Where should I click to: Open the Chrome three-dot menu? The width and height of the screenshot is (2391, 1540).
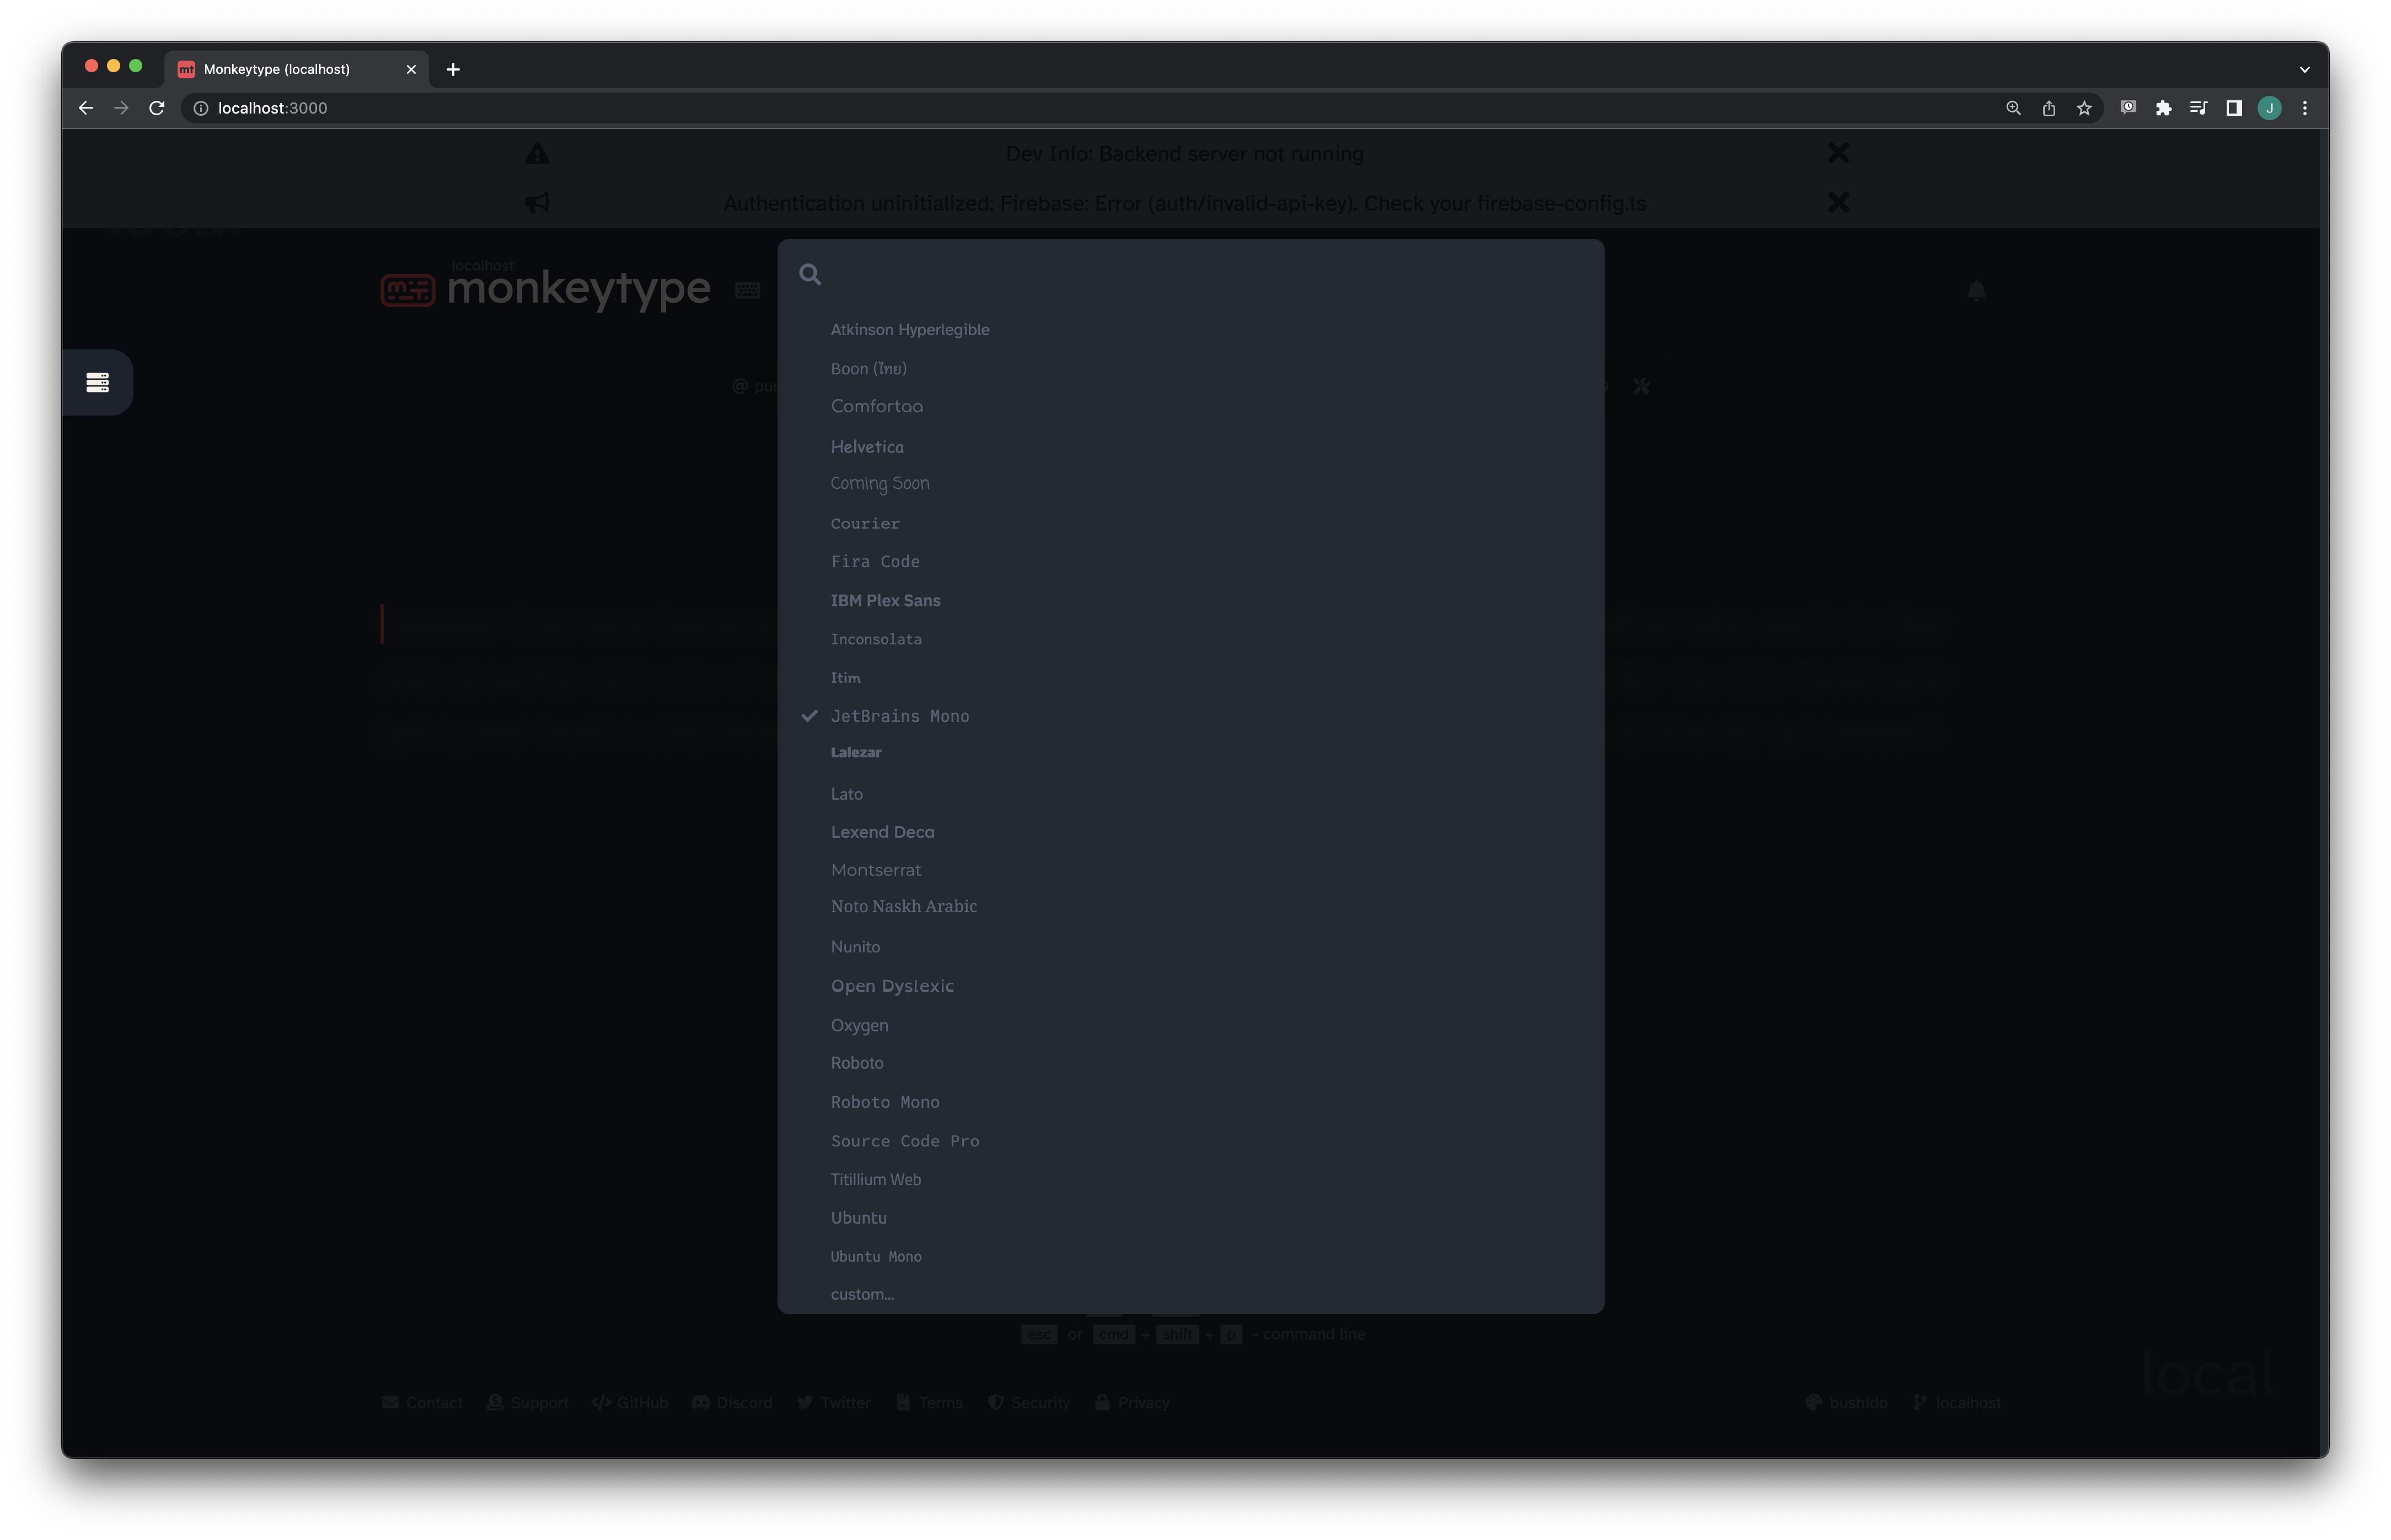[x=2305, y=108]
